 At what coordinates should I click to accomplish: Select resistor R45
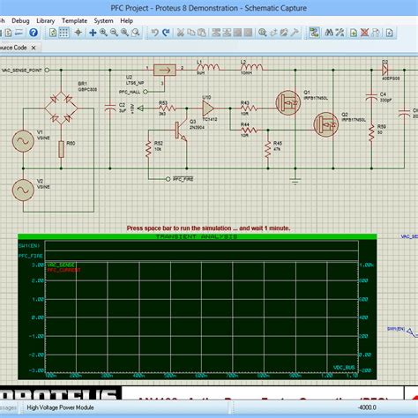click(268, 149)
